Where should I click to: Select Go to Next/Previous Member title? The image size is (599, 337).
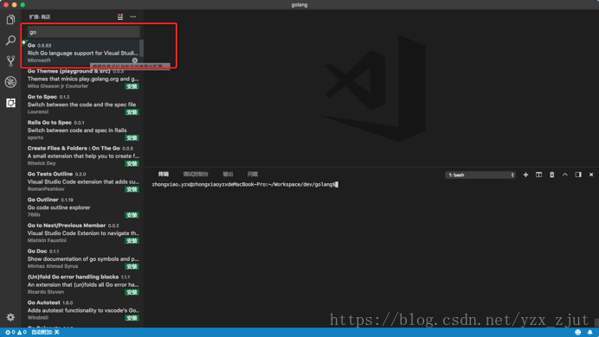(x=67, y=226)
